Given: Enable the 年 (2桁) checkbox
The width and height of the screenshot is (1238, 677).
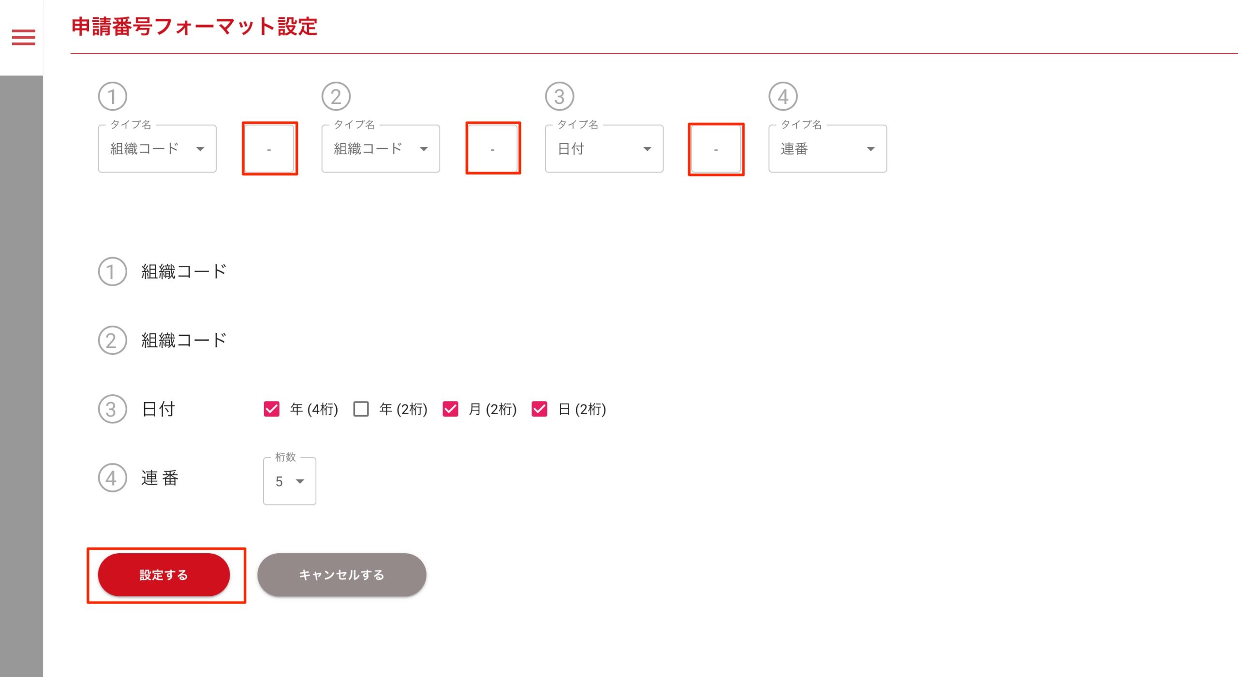Looking at the screenshot, I should tap(361, 409).
